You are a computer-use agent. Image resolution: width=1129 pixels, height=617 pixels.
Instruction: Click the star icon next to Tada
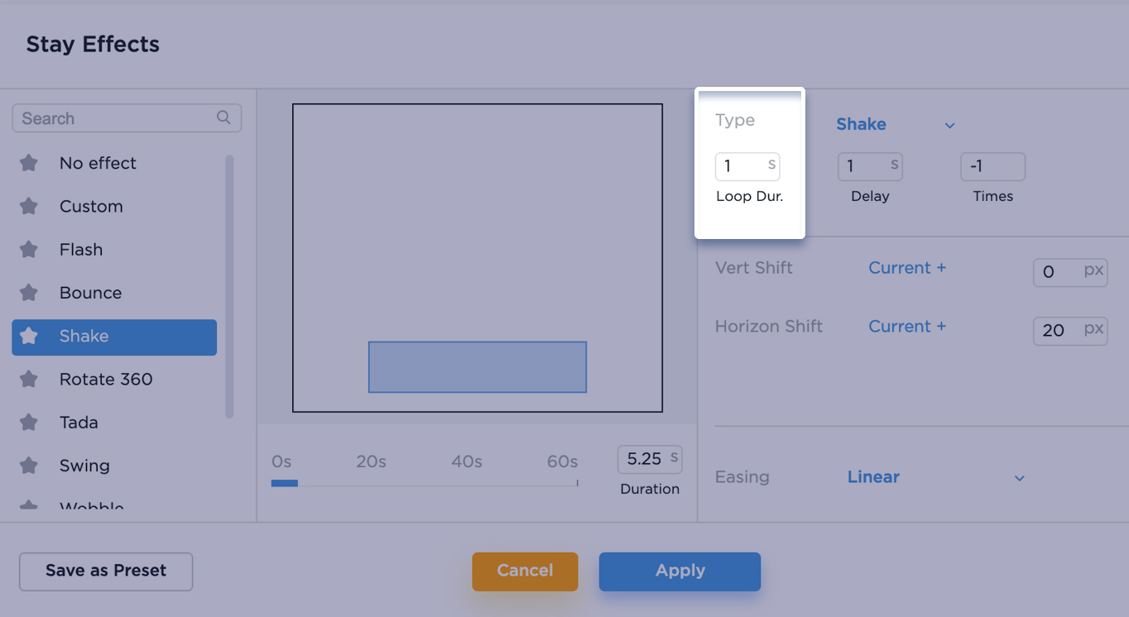tap(29, 423)
